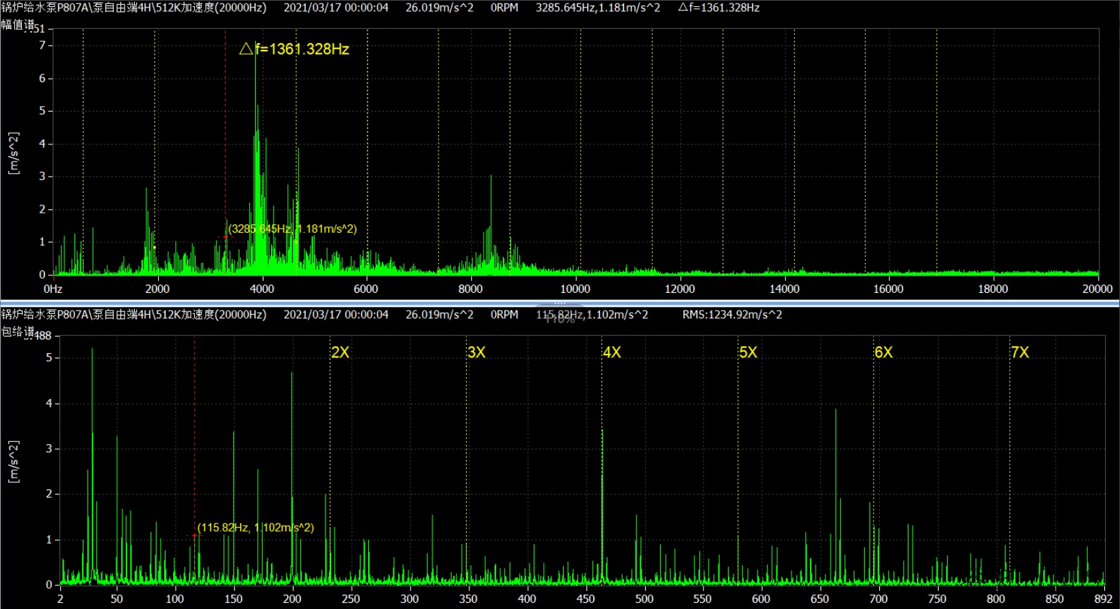
Task: Click the 幅值谱 chart title
Action: (x=17, y=25)
